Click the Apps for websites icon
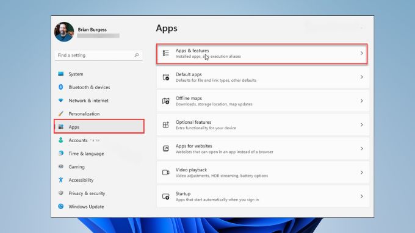The image size is (415, 233). (165, 148)
